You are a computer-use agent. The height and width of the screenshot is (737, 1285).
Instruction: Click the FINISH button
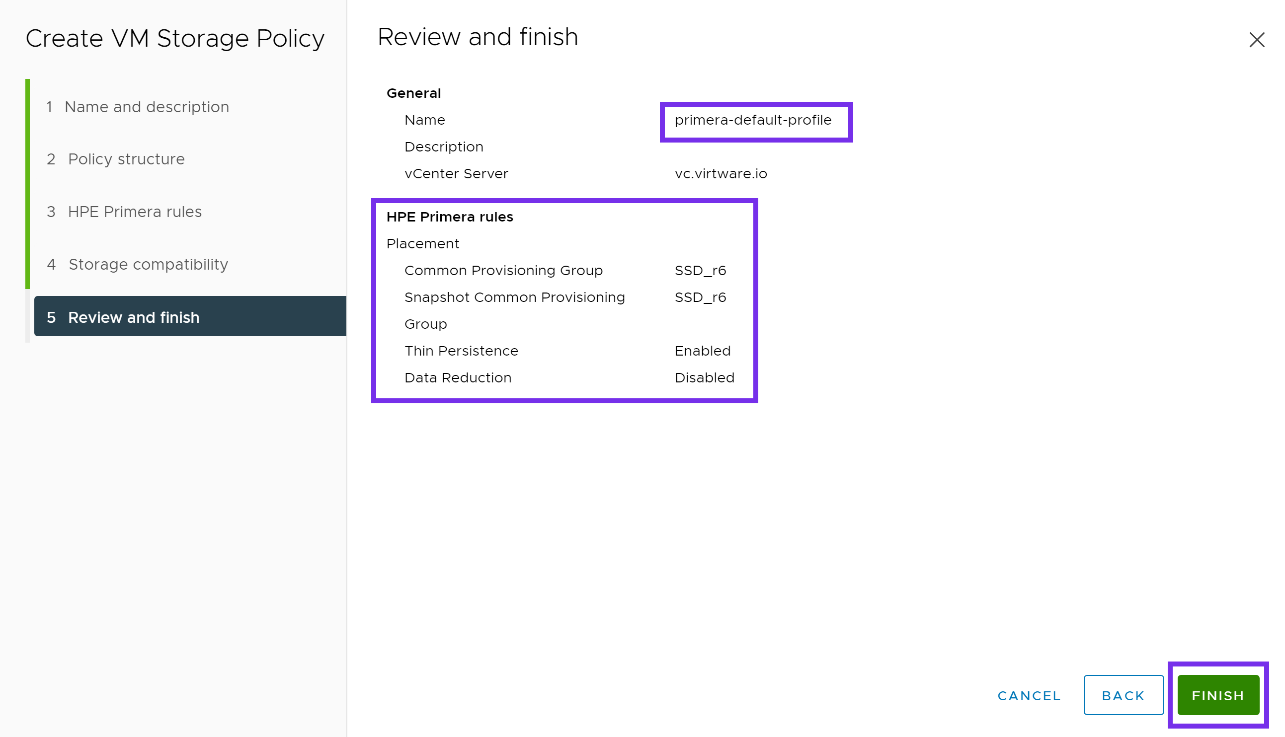coord(1217,695)
